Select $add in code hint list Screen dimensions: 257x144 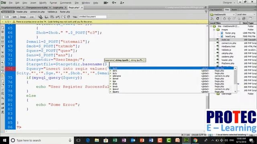coord(171,68)
